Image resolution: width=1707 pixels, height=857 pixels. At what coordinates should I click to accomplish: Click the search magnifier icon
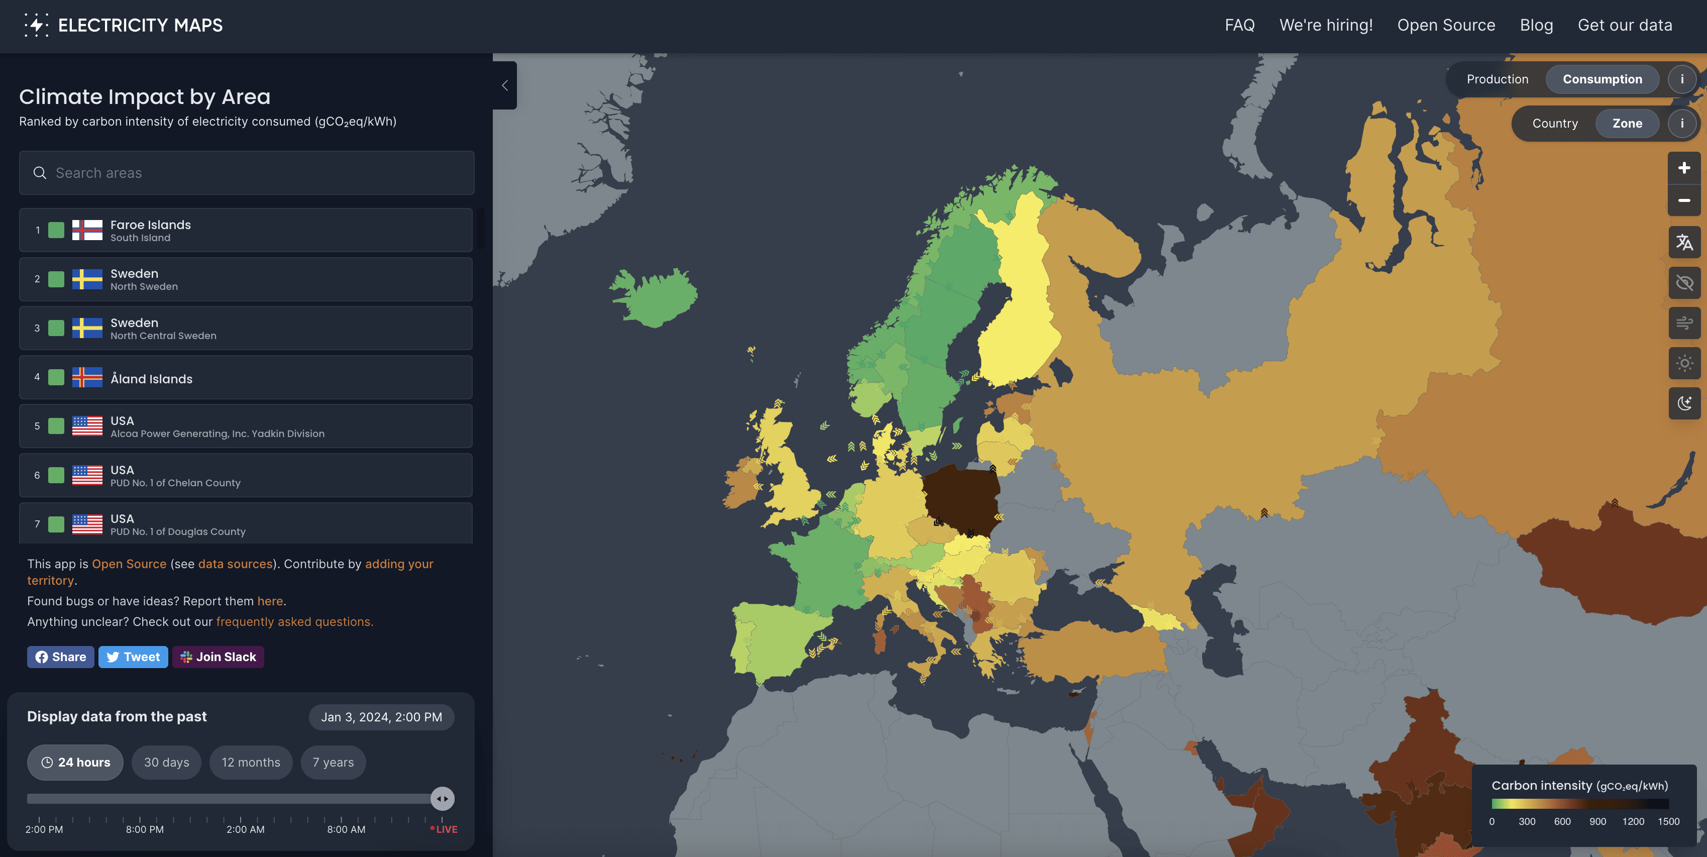tap(40, 173)
